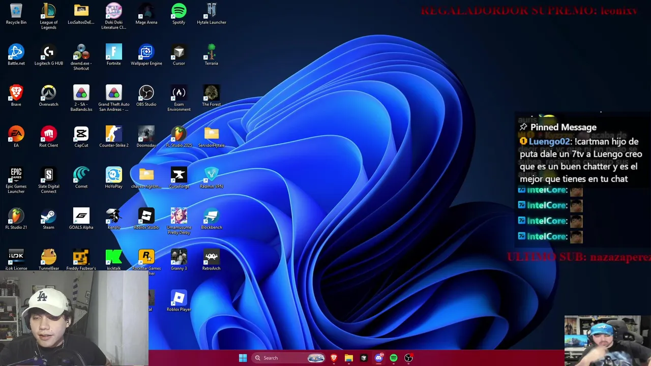651x366 pixels.
Task: Launch Overwatch from the desktop
Action: [x=49, y=96]
